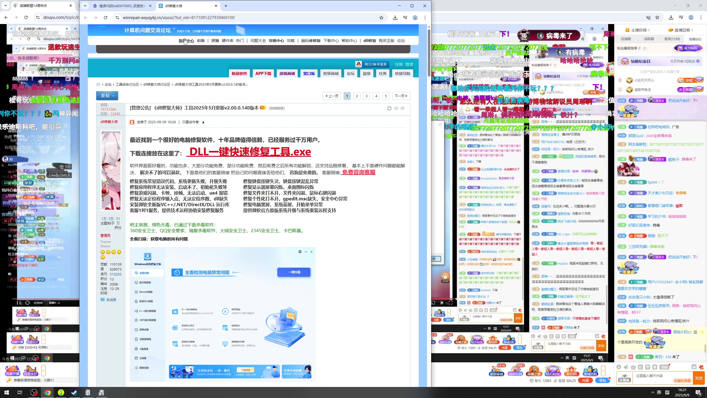Click the DLL一键快速修复工具.exe download link
Screen dimensions: 707x398
[249, 152]
